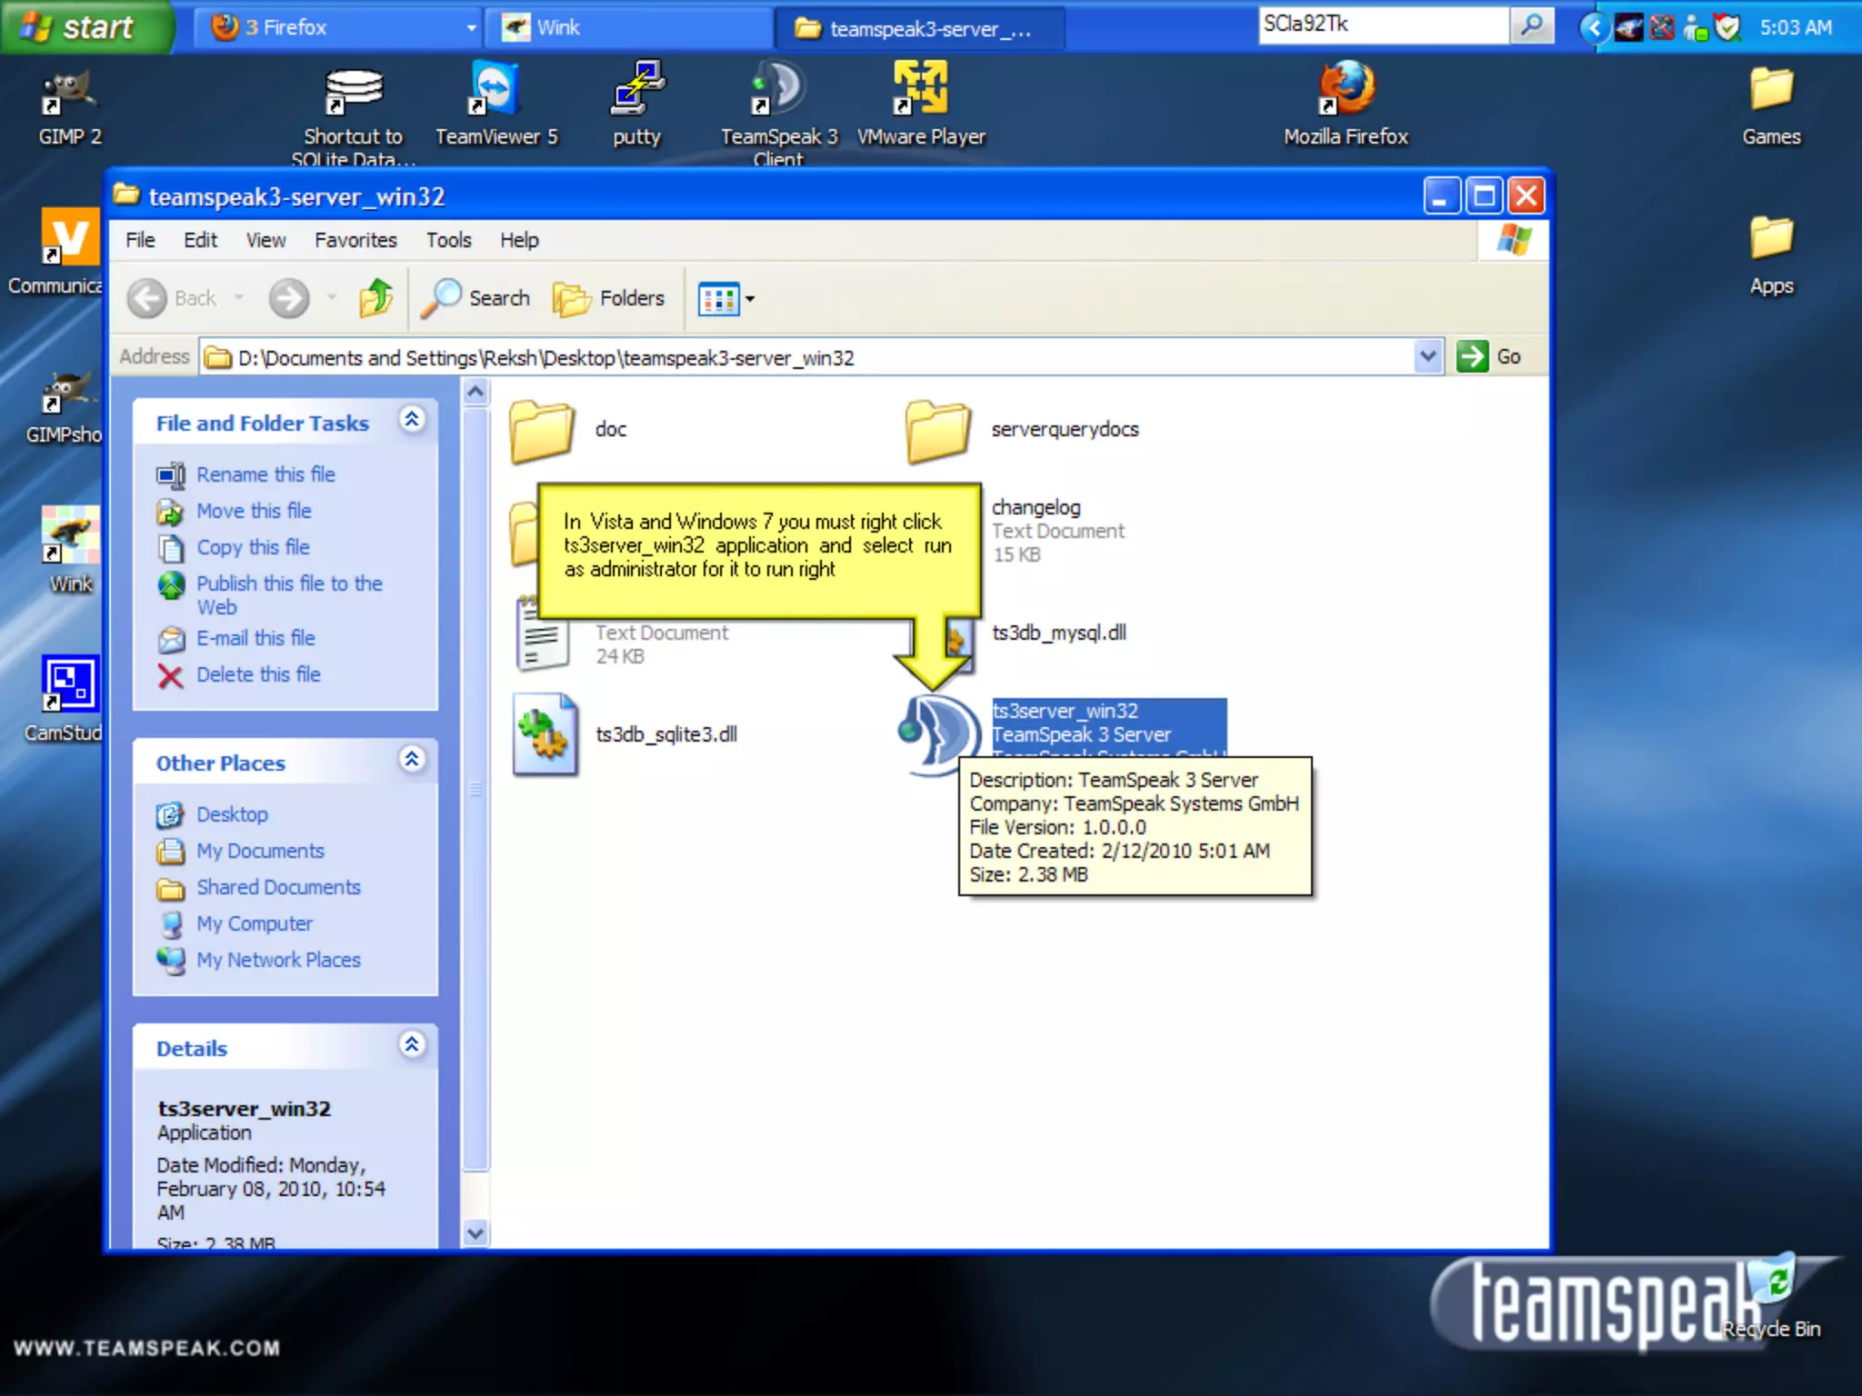Select the ts3db_sqlite3.dll file icon

pyautogui.click(x=545, y=734)
